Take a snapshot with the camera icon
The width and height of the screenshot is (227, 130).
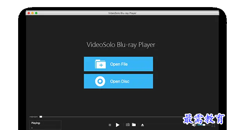click(128, 125)
